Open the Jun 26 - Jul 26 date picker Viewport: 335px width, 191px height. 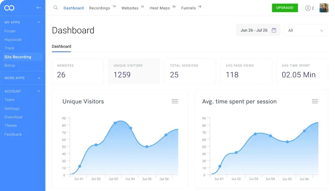click(258, 30)
